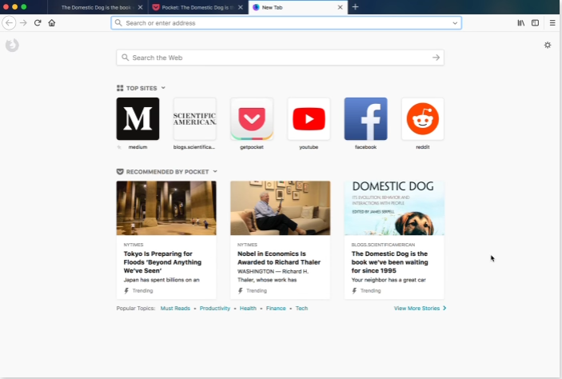Image resolution: width=562 pixels, height=379 pixels.
Task: Submit web search with arrow button
Action: (436, 58)
